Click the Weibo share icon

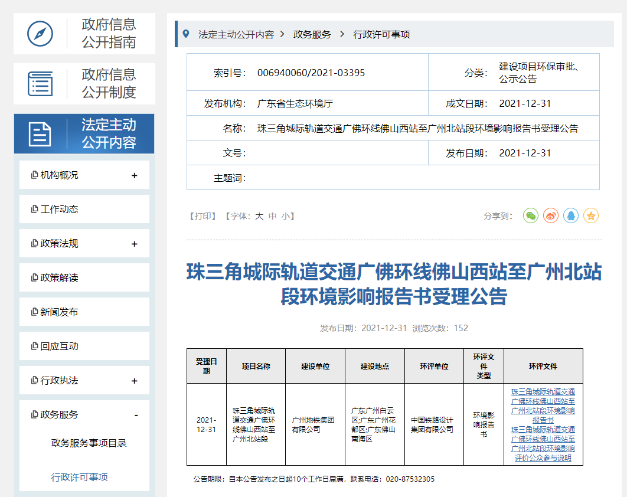click(x=551, y=216)
